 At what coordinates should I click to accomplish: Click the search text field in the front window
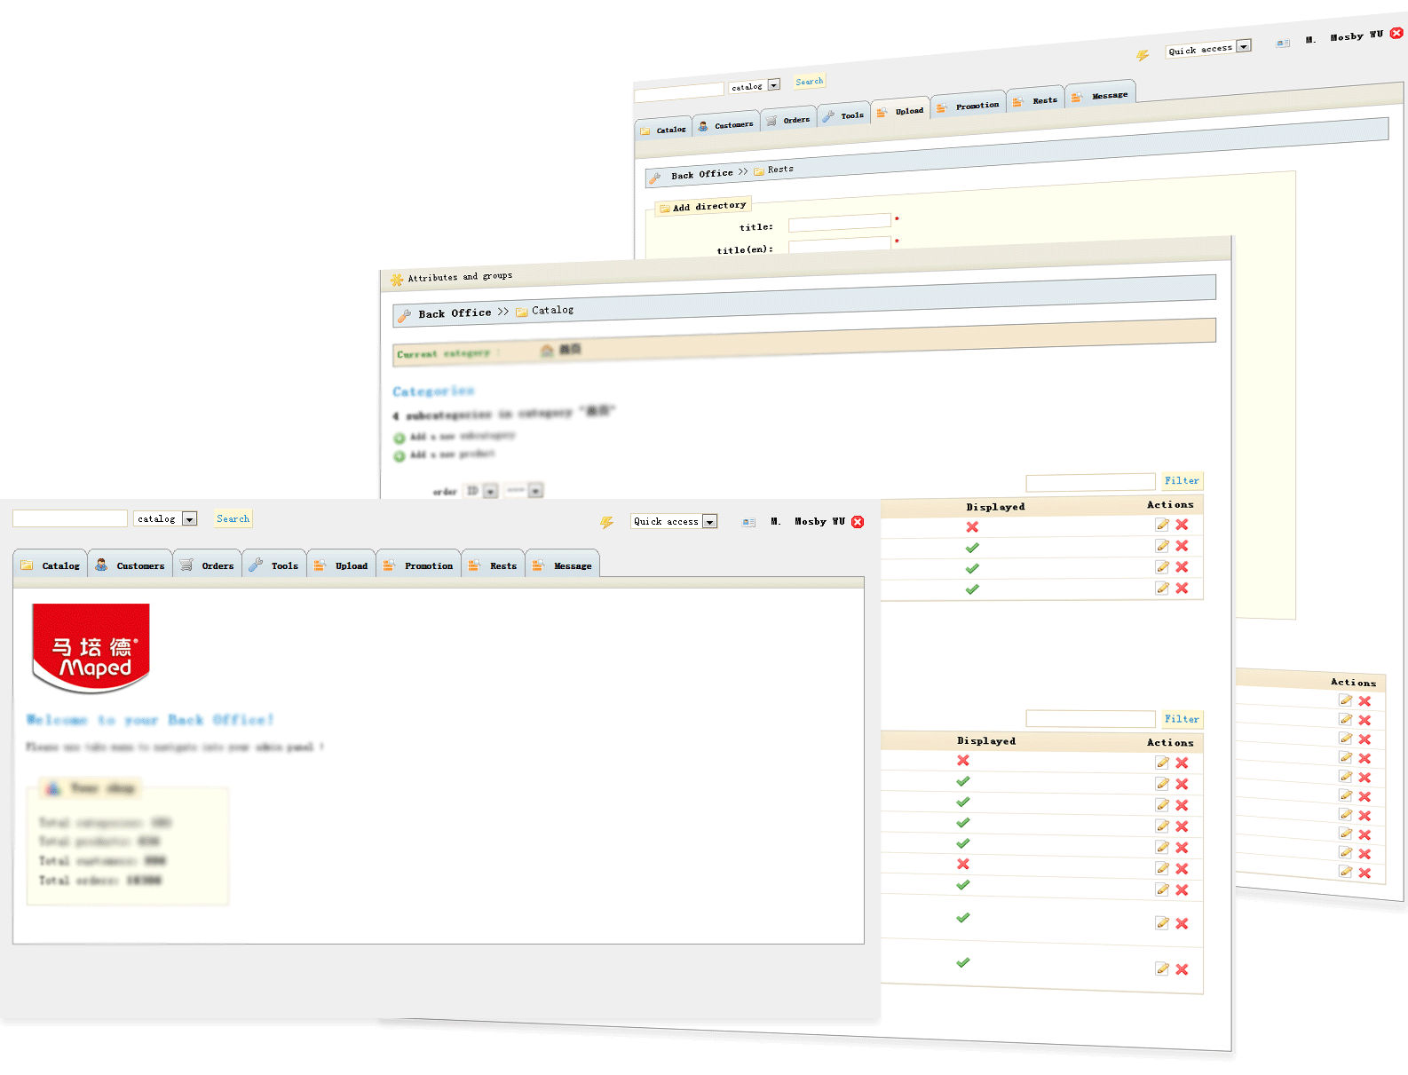[x=70, y=519]
